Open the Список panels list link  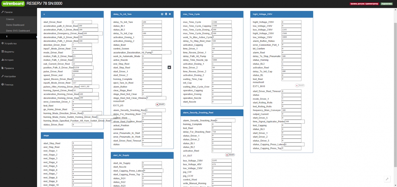click(10, 19)
